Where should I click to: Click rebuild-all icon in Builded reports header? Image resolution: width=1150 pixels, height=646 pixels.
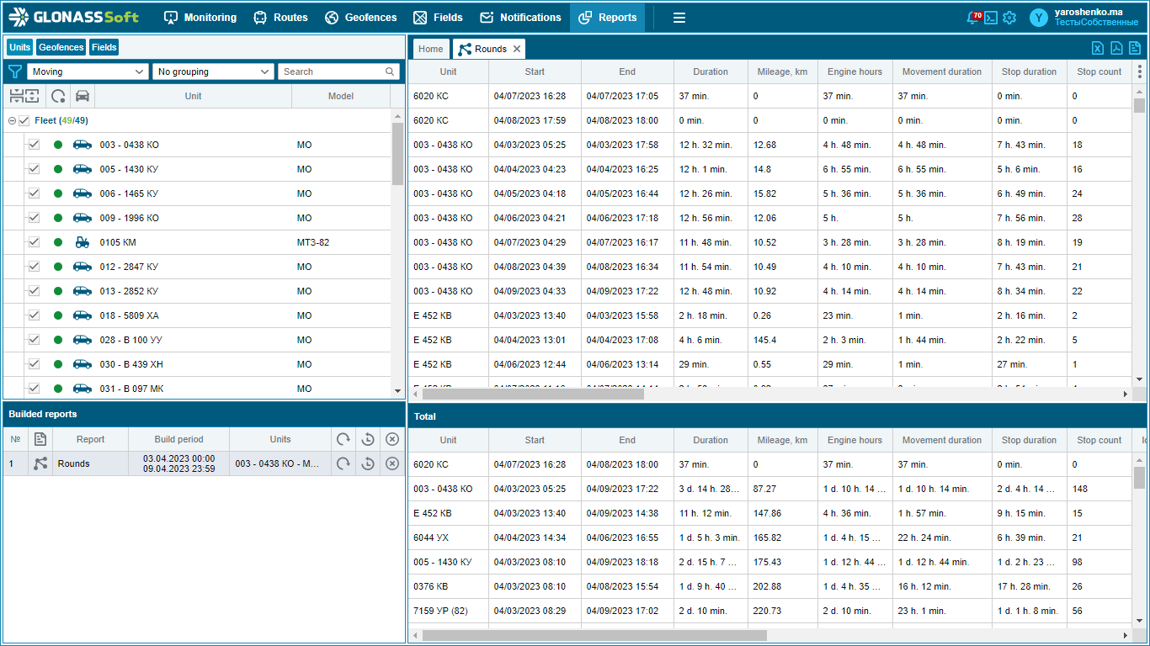[x=343, y=439]
